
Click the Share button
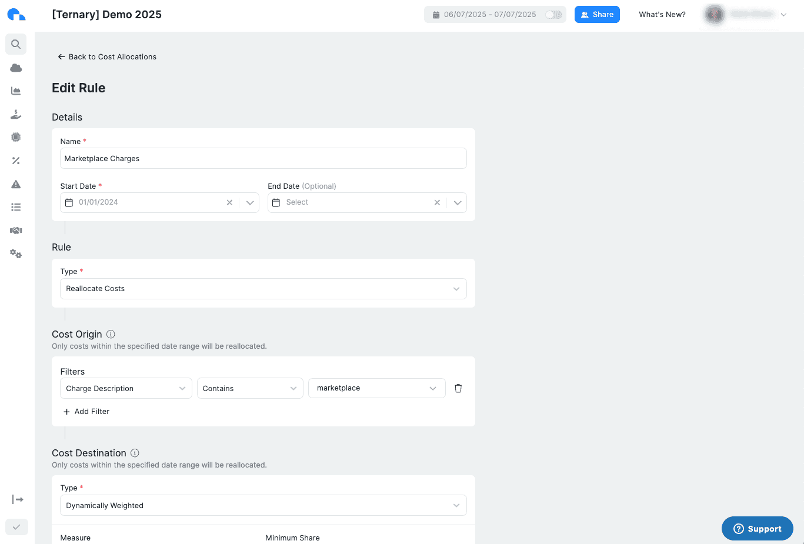coord(597,15)
